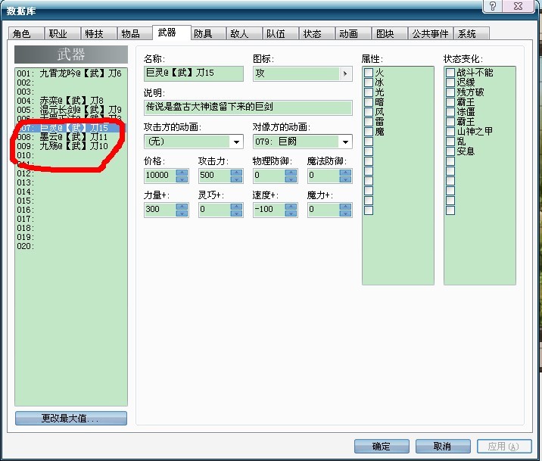542x461 pixels.
Task: Toggle the 残方破 state
Action: pyautogui.click(x=450, y=92)
